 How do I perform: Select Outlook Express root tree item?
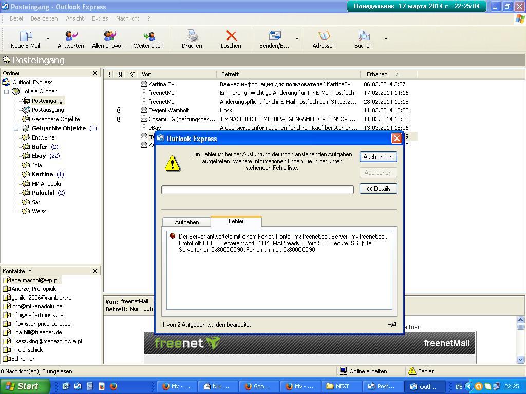tap(28, 82)
